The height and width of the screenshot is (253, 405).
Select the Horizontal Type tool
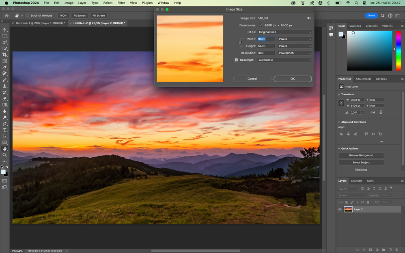tap(4, 130)
